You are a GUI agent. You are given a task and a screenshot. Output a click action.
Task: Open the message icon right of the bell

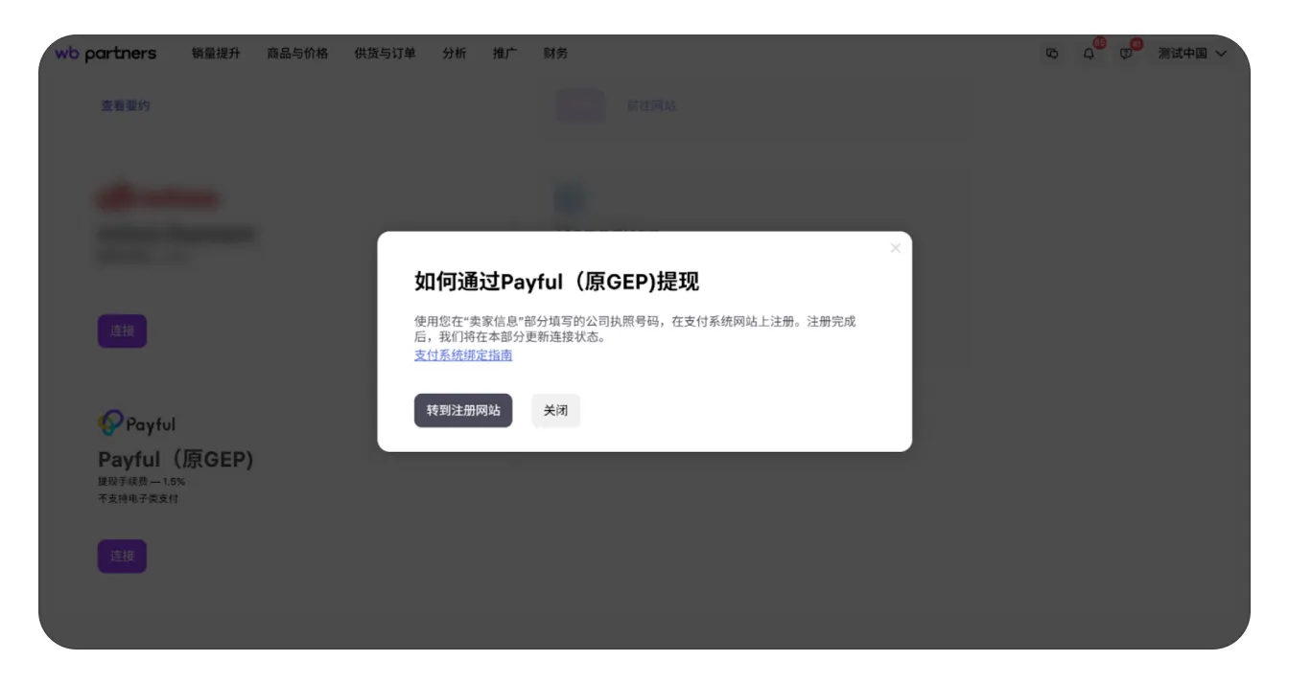point(1126,54)
